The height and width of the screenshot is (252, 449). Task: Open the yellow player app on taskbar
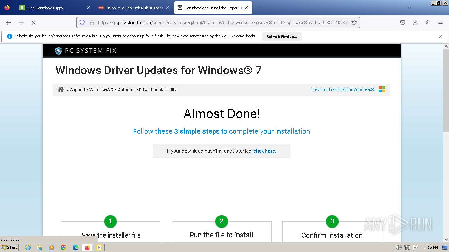pyautogui.click(x=99, y=247)
